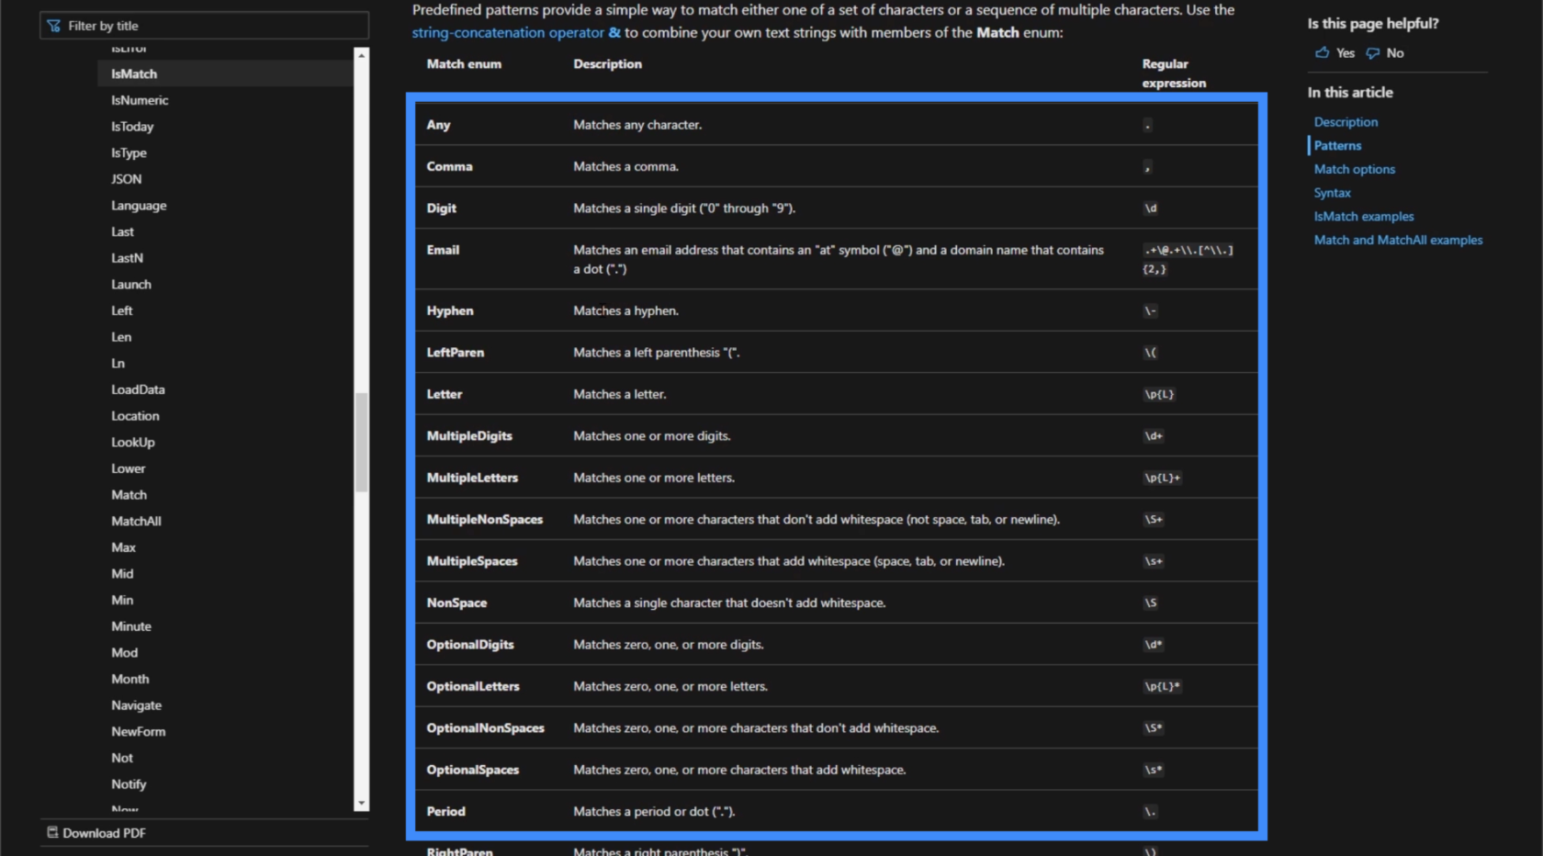Click the Comma enum cell

(449, 166)
